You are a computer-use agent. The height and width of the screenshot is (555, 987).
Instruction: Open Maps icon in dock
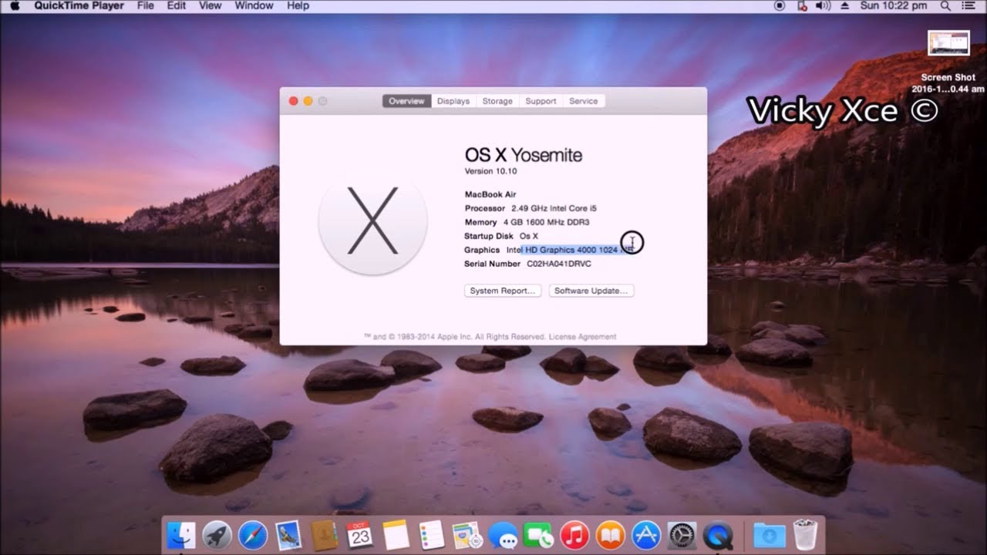(x=467, y=535)
